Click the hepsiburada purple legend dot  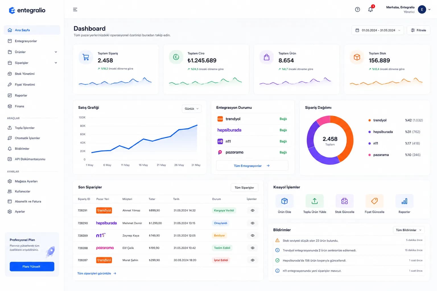coord(370,132)
